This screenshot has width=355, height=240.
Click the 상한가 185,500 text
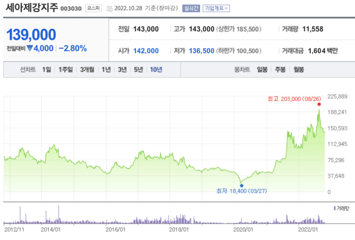point(239,29)
